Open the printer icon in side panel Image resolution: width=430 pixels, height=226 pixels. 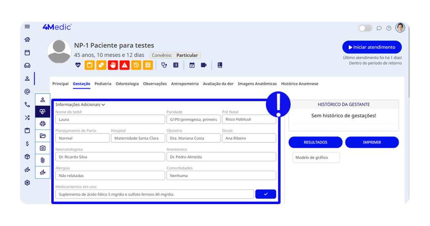[42, 124]
